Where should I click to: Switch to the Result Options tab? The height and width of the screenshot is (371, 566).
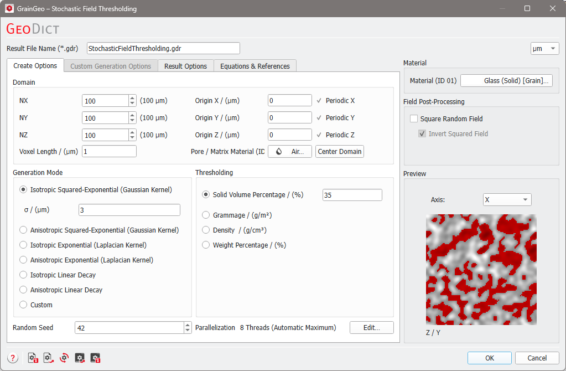click(x=185, y=66)
